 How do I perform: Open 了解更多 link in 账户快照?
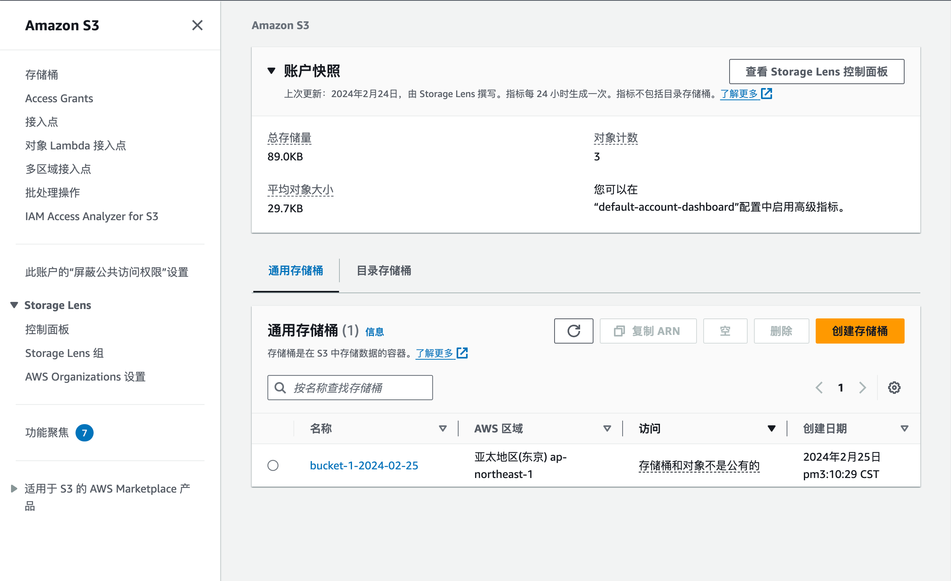[x=746, y=94]
